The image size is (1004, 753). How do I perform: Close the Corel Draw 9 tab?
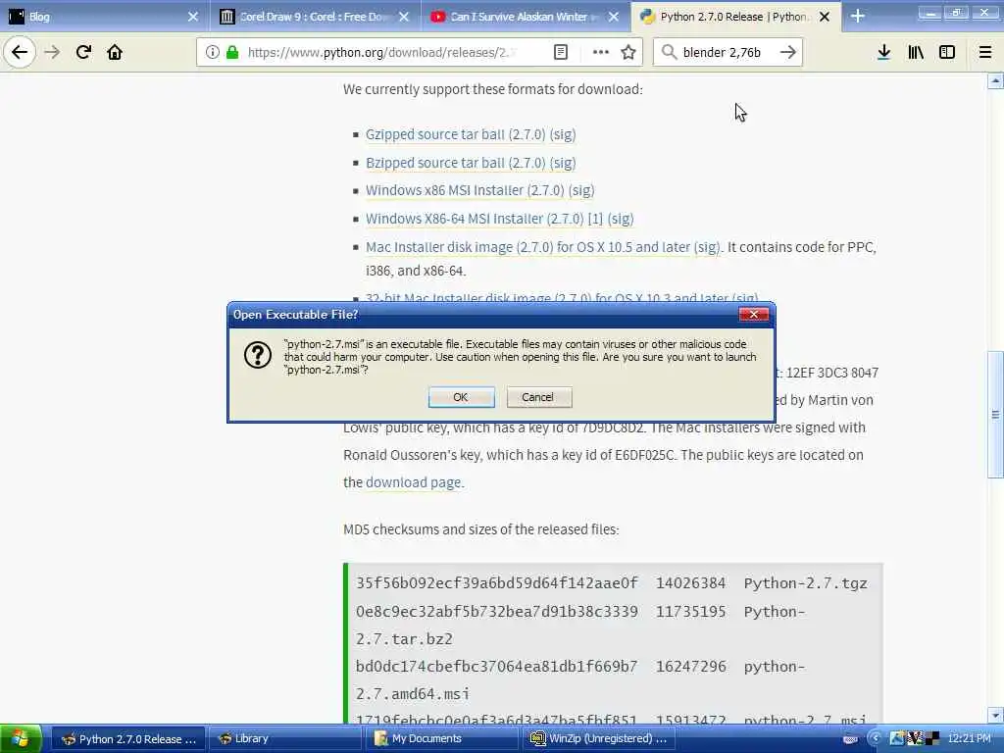coord(403,17)
